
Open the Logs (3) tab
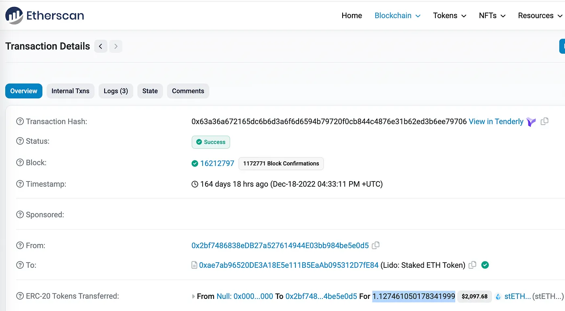tap(115, 91)
